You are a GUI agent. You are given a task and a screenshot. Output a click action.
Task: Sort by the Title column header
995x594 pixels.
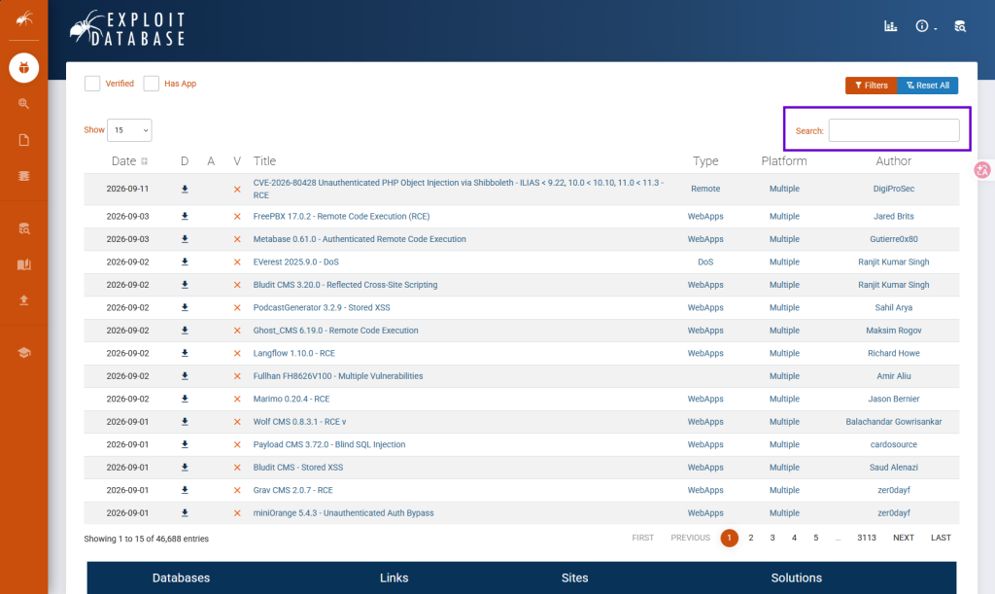264,161
